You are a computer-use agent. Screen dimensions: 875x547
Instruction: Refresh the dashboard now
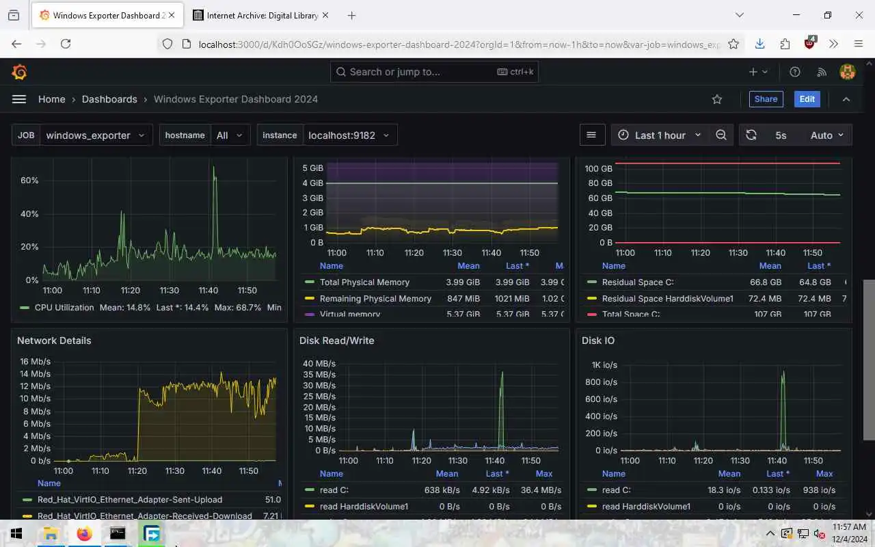[751, 135]
